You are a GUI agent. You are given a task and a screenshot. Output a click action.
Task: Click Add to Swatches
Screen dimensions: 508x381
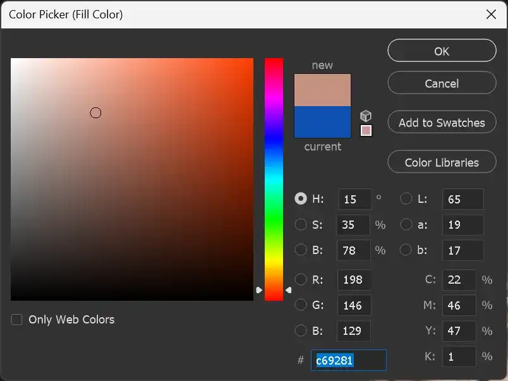pos(442,122)
